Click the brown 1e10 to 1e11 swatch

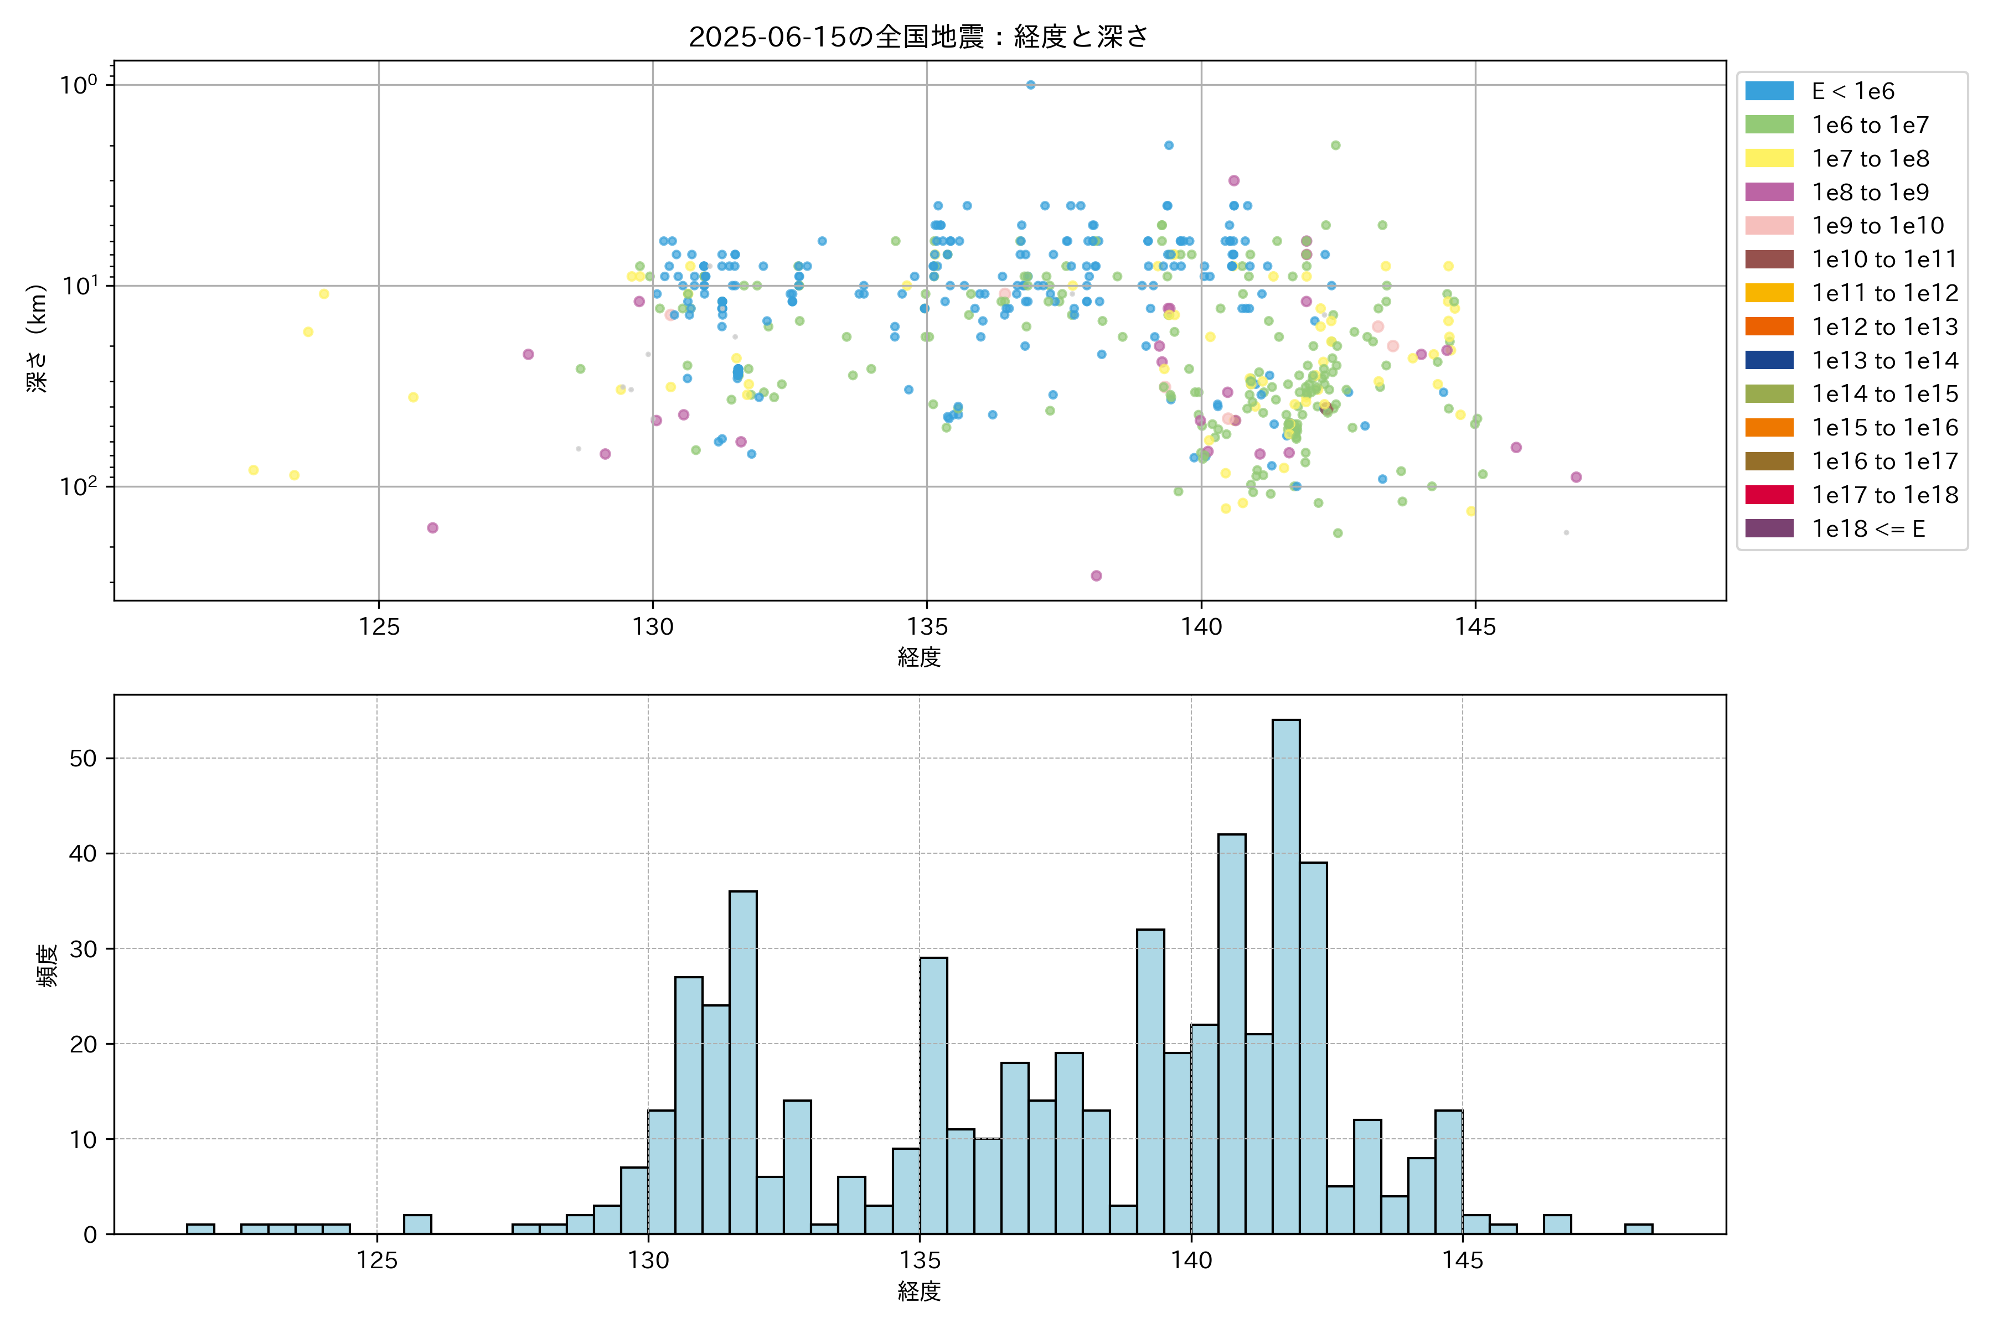[1769, 259]
